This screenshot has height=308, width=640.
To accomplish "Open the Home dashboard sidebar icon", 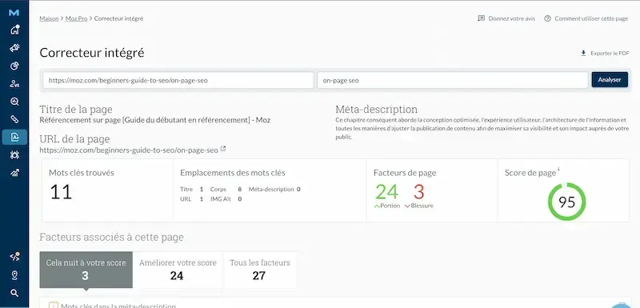I will click(x=14, y=30).
